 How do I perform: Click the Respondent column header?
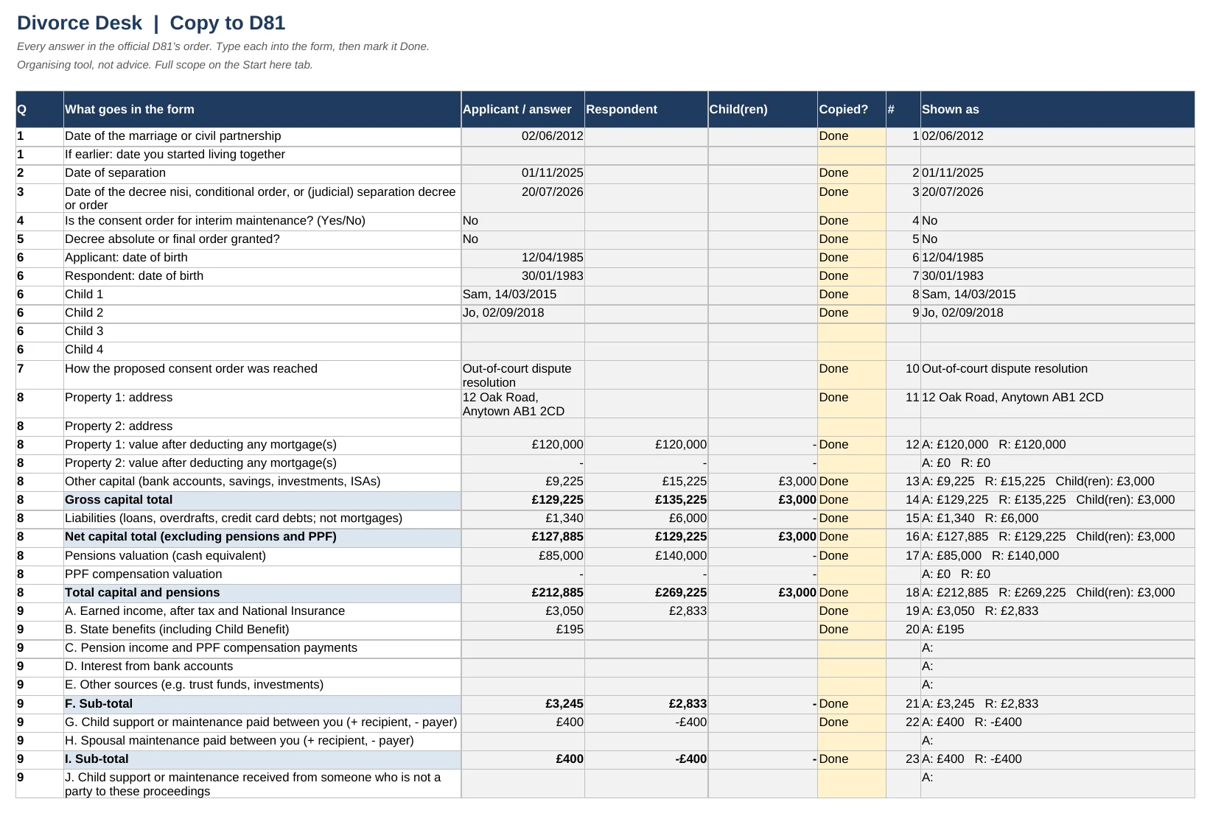click(646, 109)
